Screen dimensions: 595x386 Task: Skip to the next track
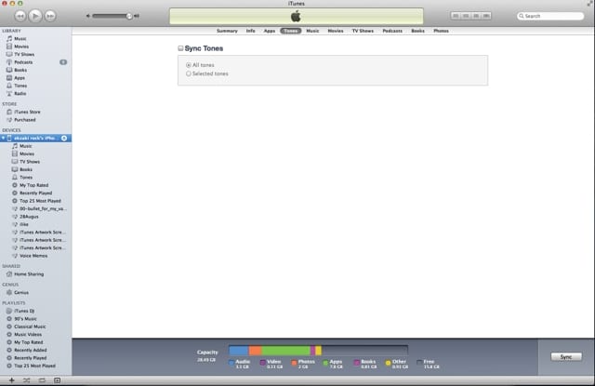pos(50,16)
